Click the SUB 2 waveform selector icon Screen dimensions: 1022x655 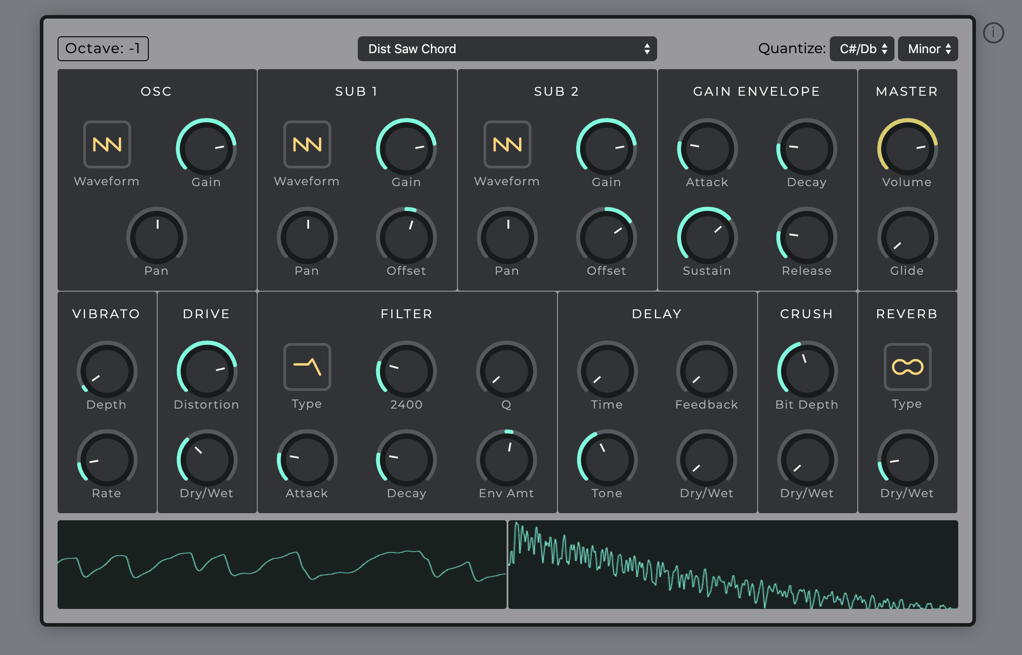tap(507, 144)
